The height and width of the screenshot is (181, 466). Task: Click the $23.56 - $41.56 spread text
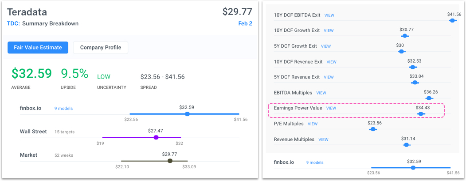(163, 77)
